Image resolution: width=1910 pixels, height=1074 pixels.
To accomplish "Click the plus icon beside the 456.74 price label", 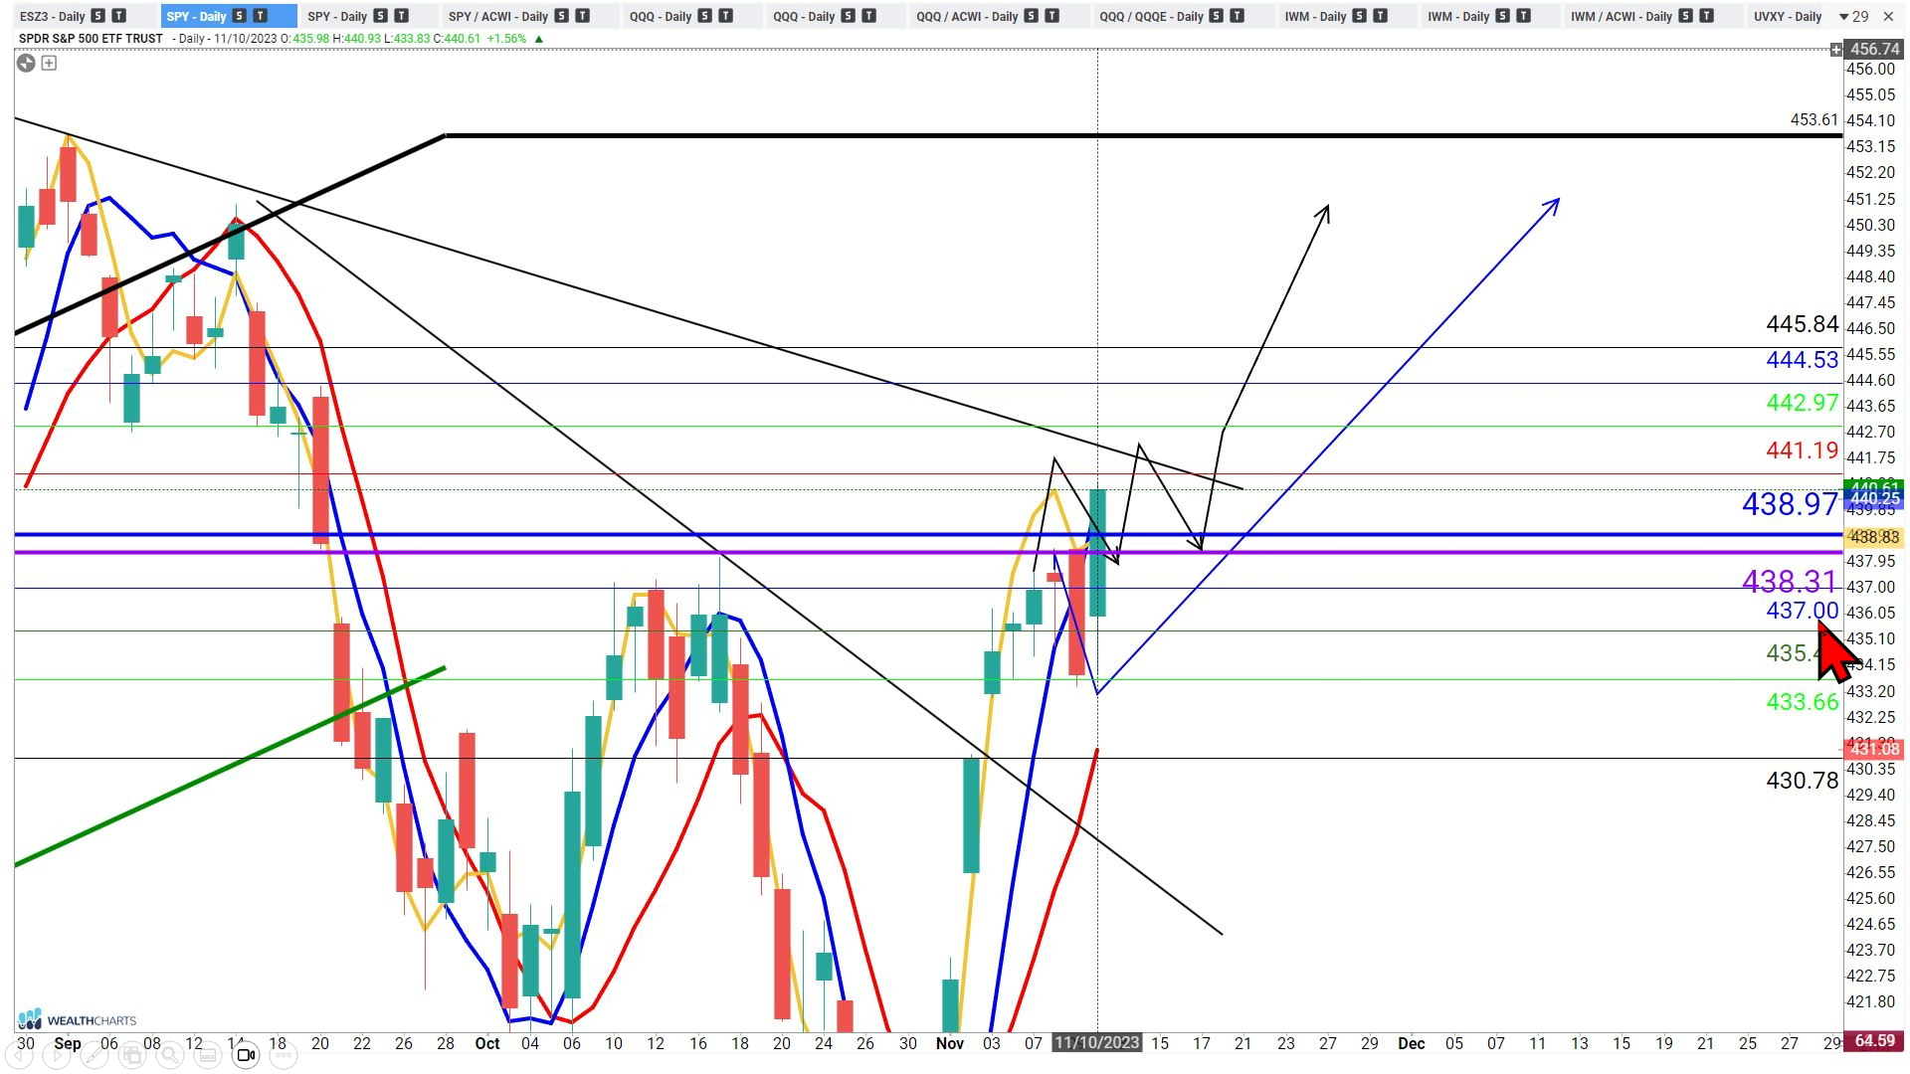I will tap(1835, 50).
